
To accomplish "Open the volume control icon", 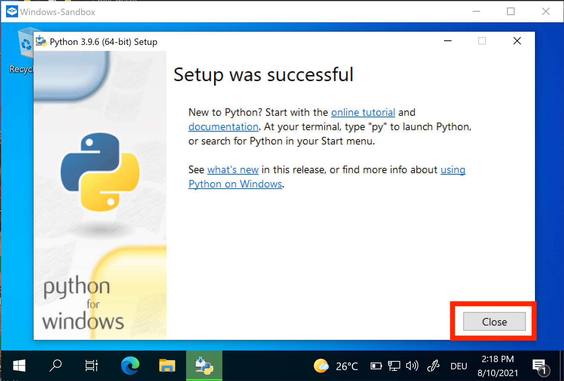I will [x=412, y=366].
